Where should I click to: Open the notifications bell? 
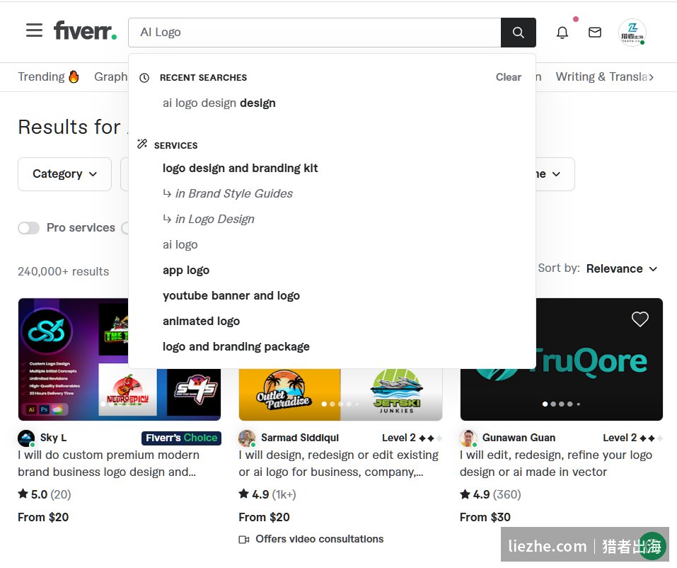tap(562, 33)
